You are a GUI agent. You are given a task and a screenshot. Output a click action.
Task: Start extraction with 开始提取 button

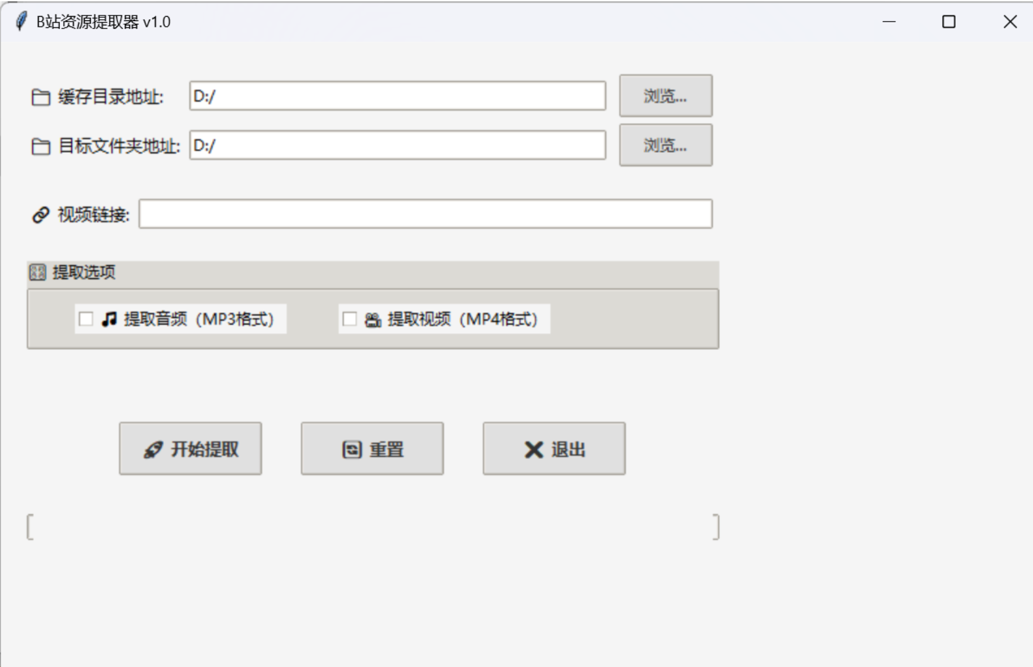(191, 449)
